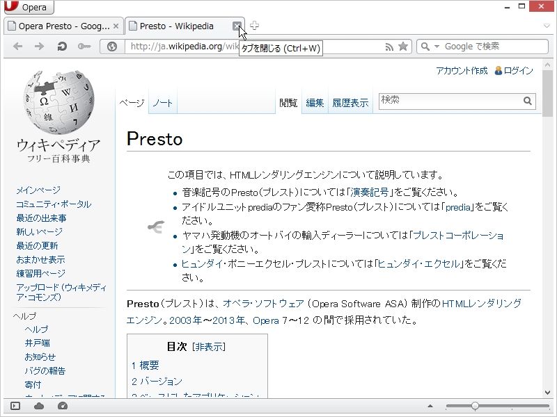Follow the HTMLレンダリングエンジン link
Viewport: 557px width, 417px height.
pyautogui.click(x=481, y=304)
